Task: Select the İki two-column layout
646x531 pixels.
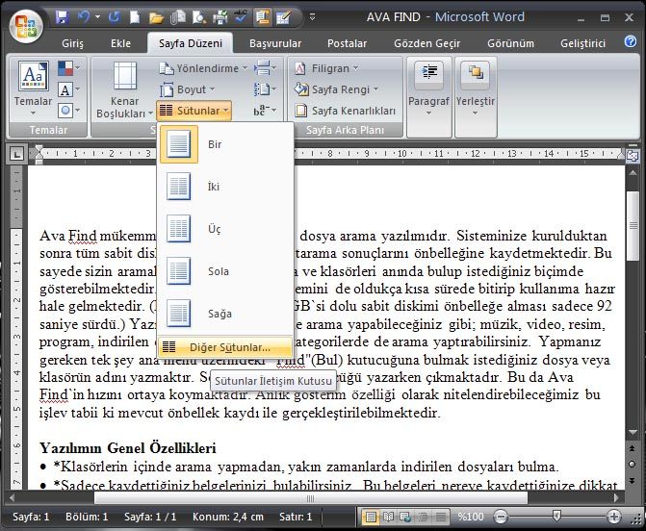Action: coord(225,187)
